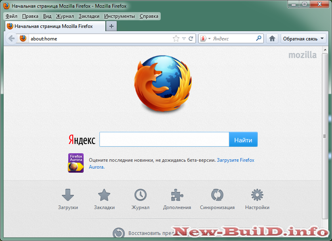Click the Firefox icon in the title bar
The image size is (332, 241).
[x=6, y=6]
